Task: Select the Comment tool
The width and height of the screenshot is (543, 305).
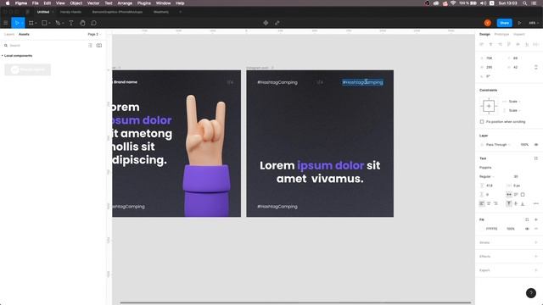Action: point(93,23)
